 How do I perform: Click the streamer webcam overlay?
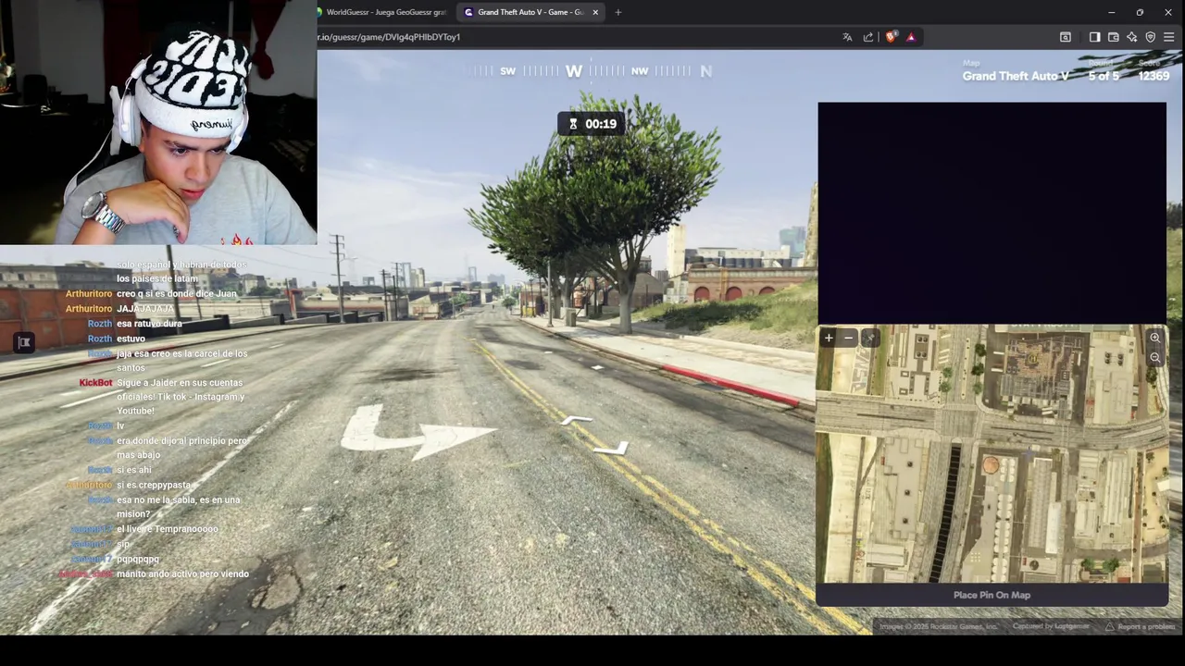tap(158, 122)
